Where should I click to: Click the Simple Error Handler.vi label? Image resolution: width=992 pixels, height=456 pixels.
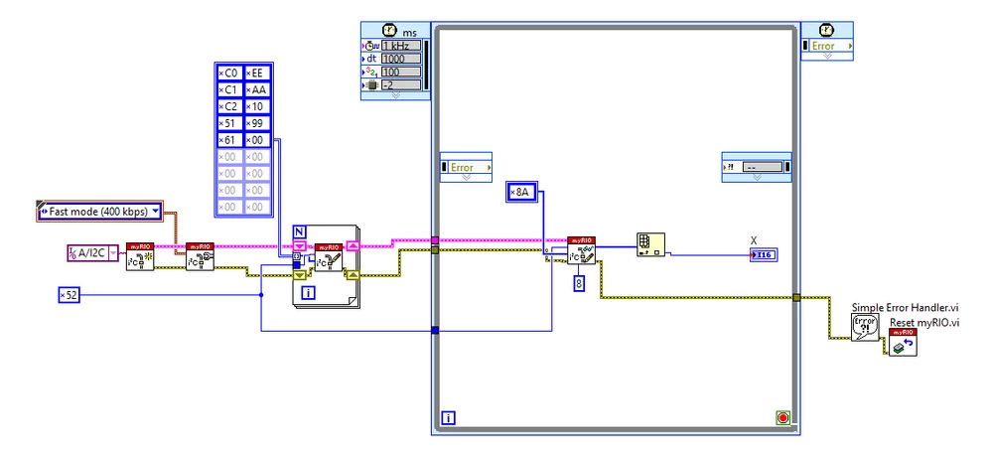906,307
